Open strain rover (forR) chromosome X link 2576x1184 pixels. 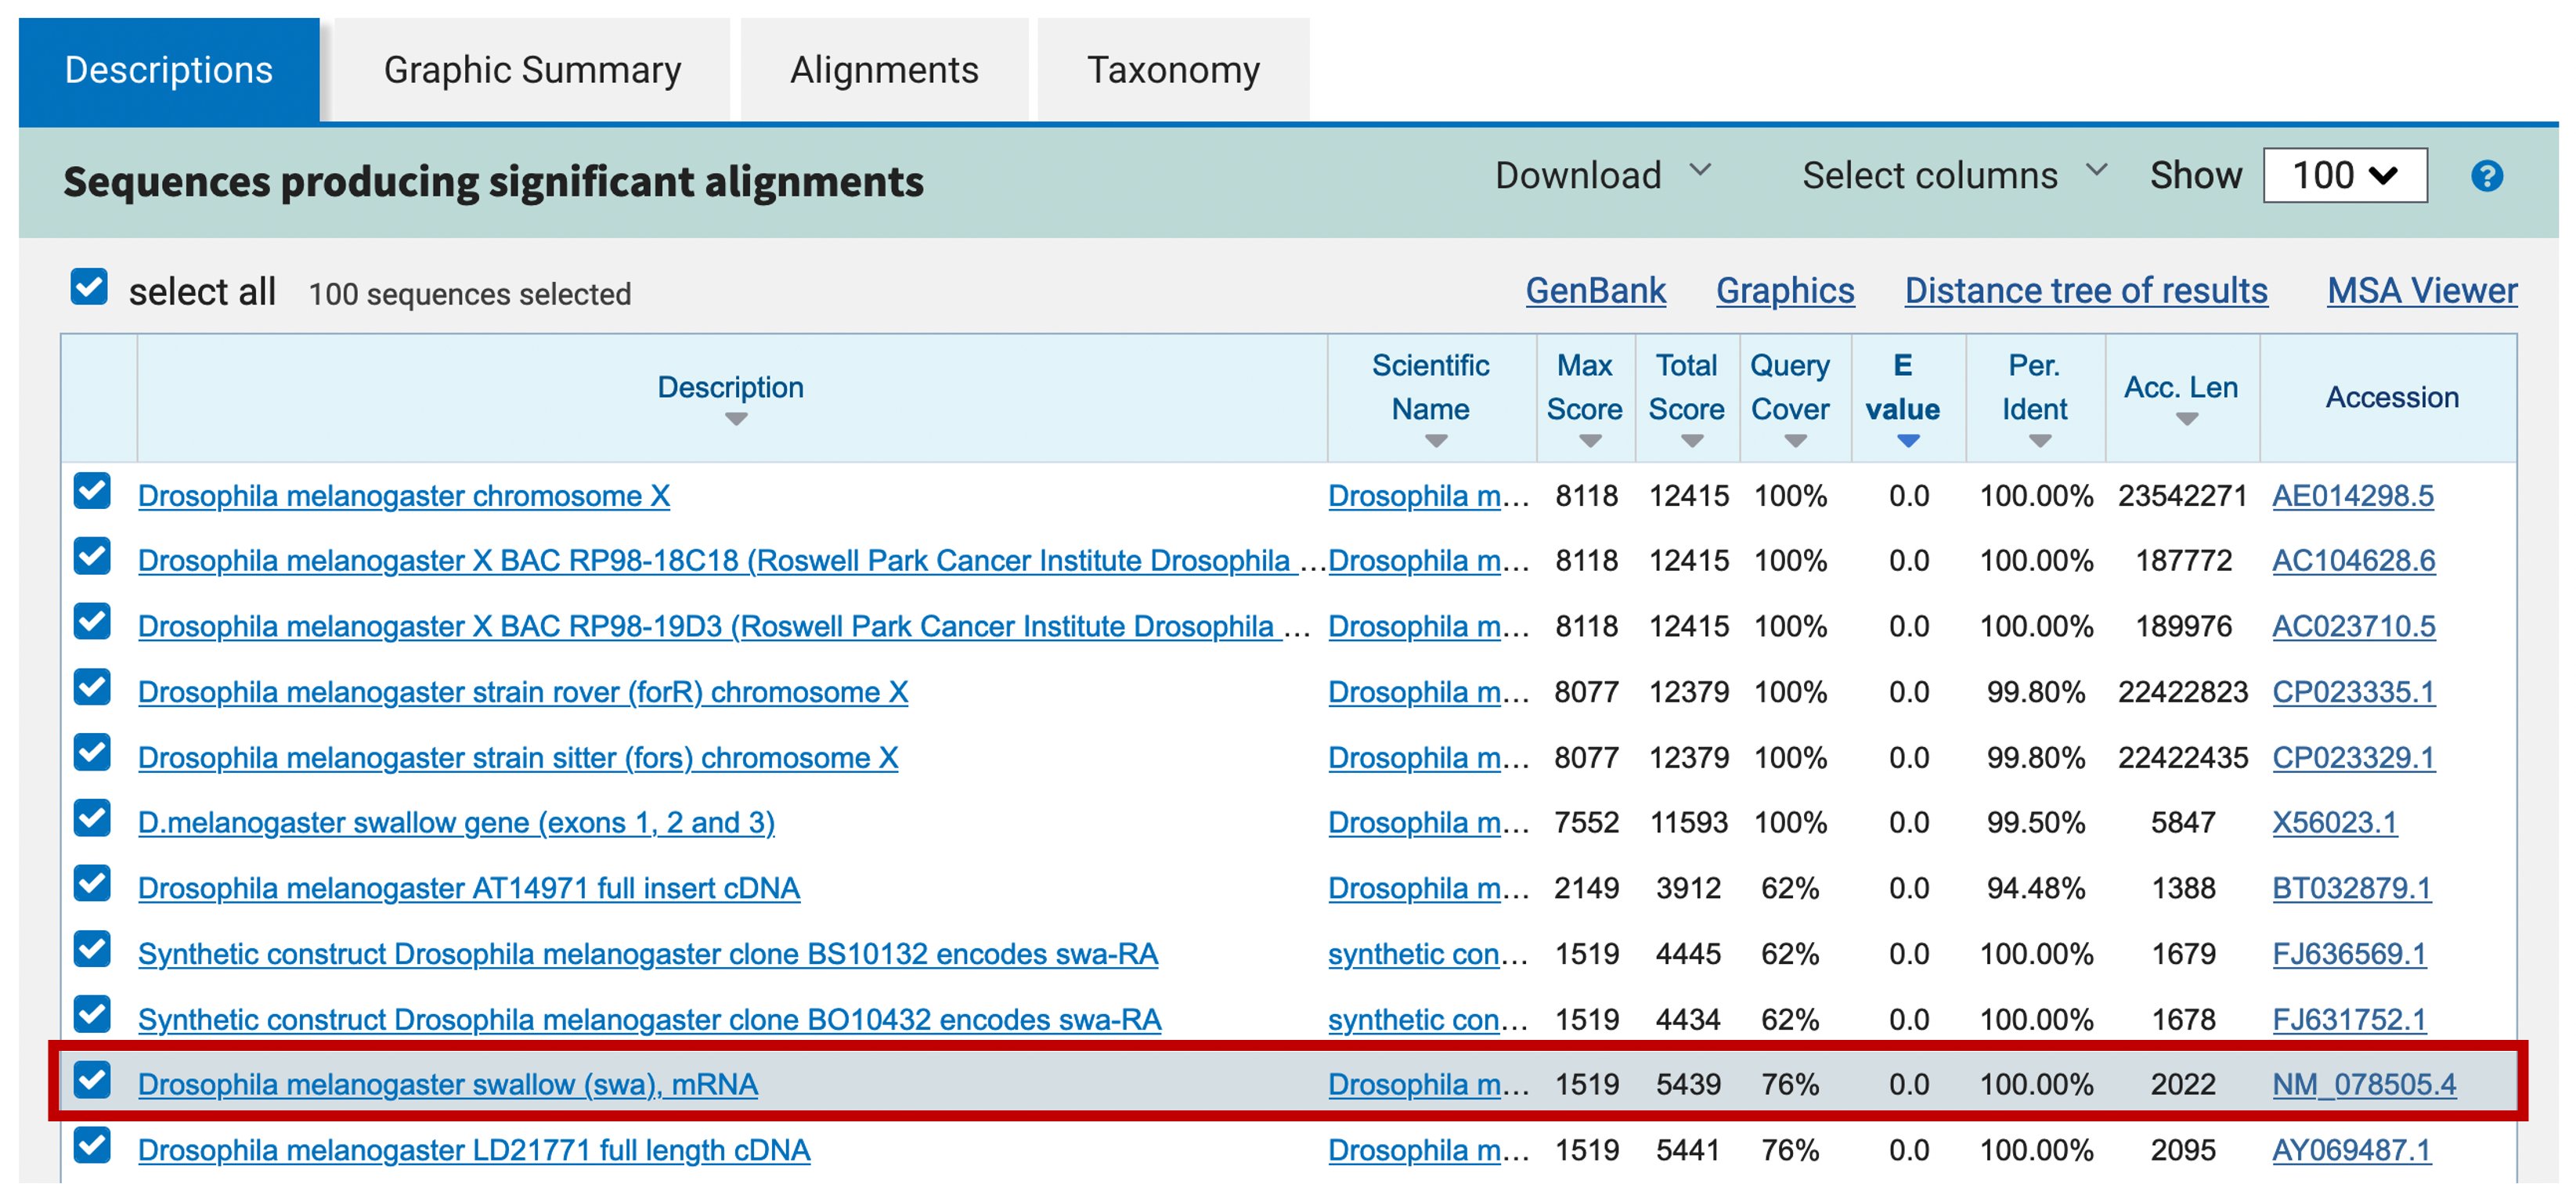pyautogui.click(x=523, y=692)
